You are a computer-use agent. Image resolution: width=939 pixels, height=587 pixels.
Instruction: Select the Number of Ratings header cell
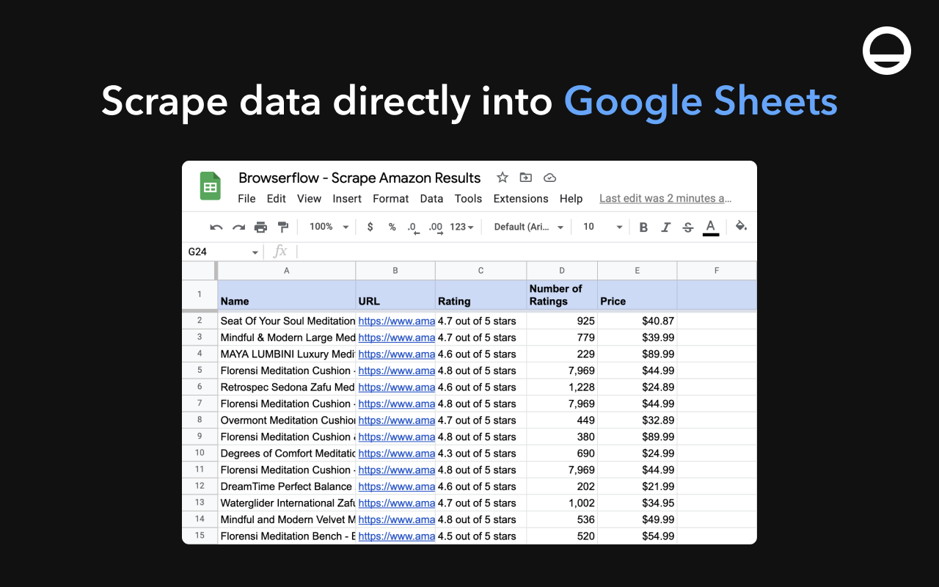[x=562, y=294]
